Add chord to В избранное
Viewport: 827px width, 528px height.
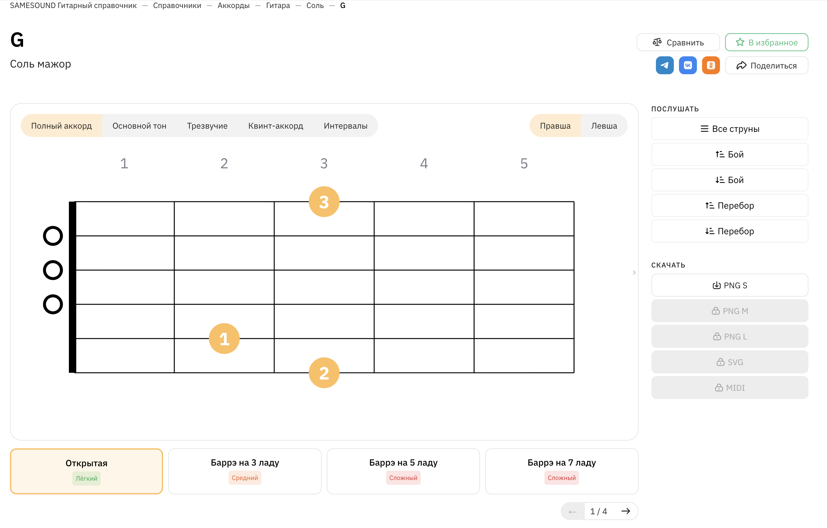766,42
